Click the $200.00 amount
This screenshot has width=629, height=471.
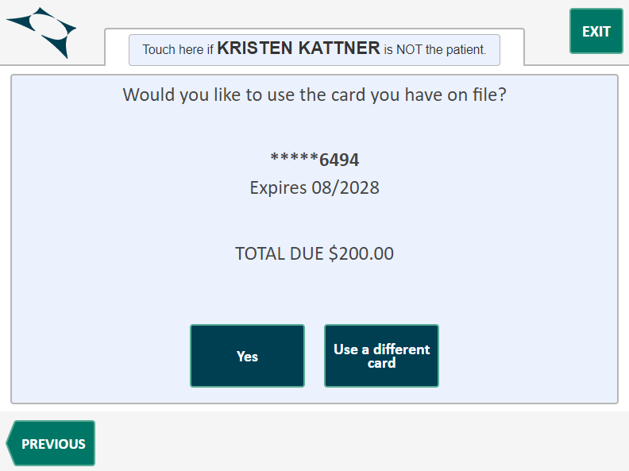click(x=361, y=254)
